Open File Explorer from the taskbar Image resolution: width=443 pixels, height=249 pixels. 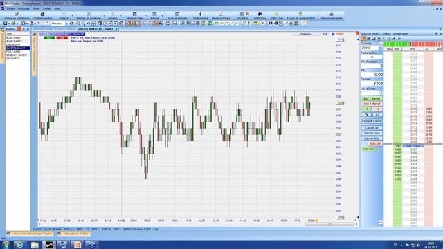click(35, 245)
